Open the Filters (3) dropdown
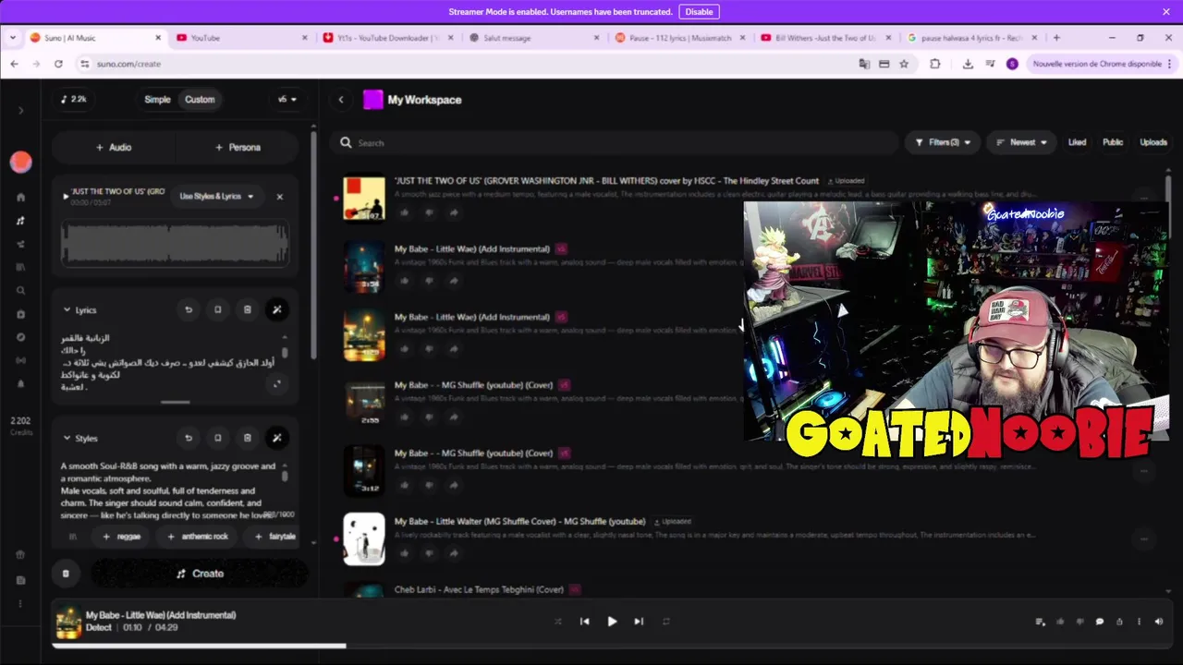 [x=943, y=142]
